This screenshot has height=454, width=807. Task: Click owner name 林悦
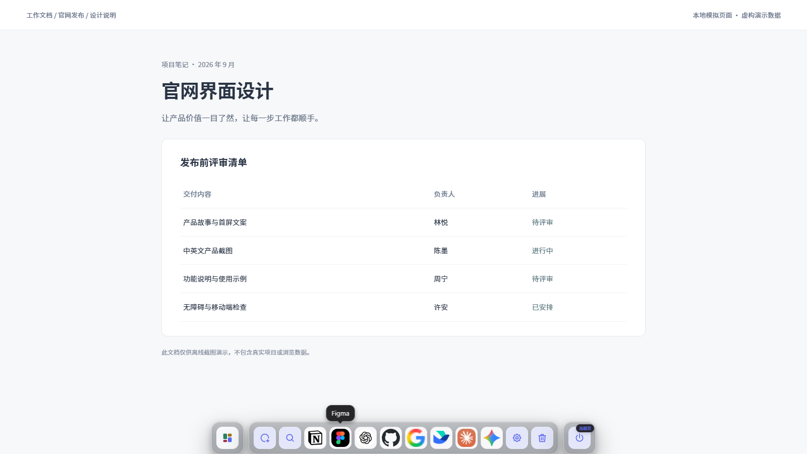pyautogui.click(x=441, y=222)
